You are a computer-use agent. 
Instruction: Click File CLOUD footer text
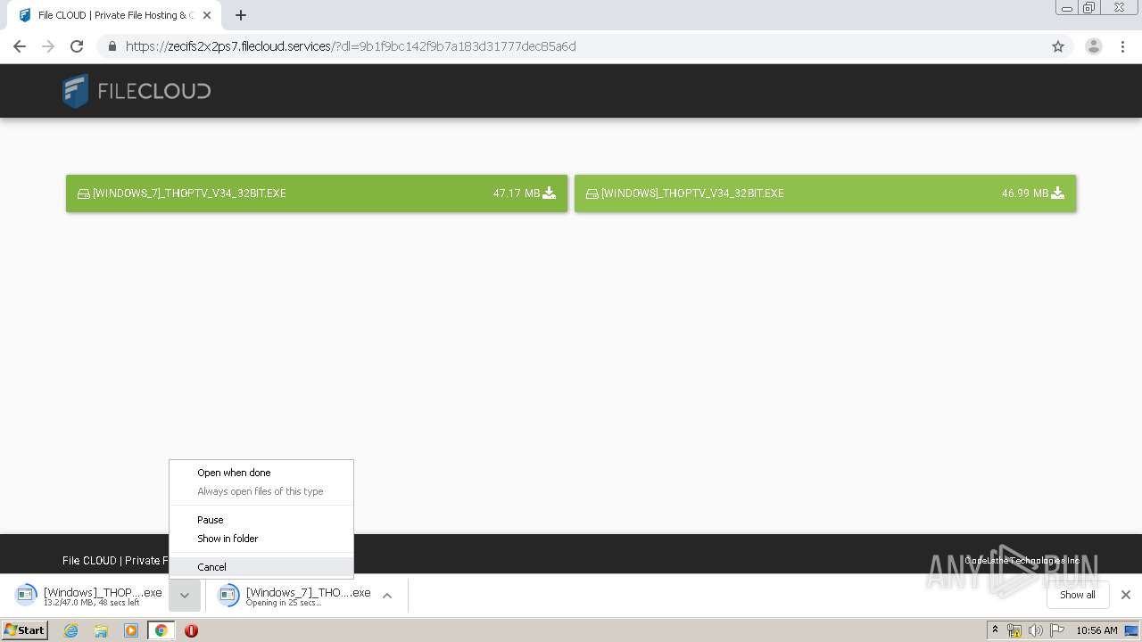coord(115,561)
